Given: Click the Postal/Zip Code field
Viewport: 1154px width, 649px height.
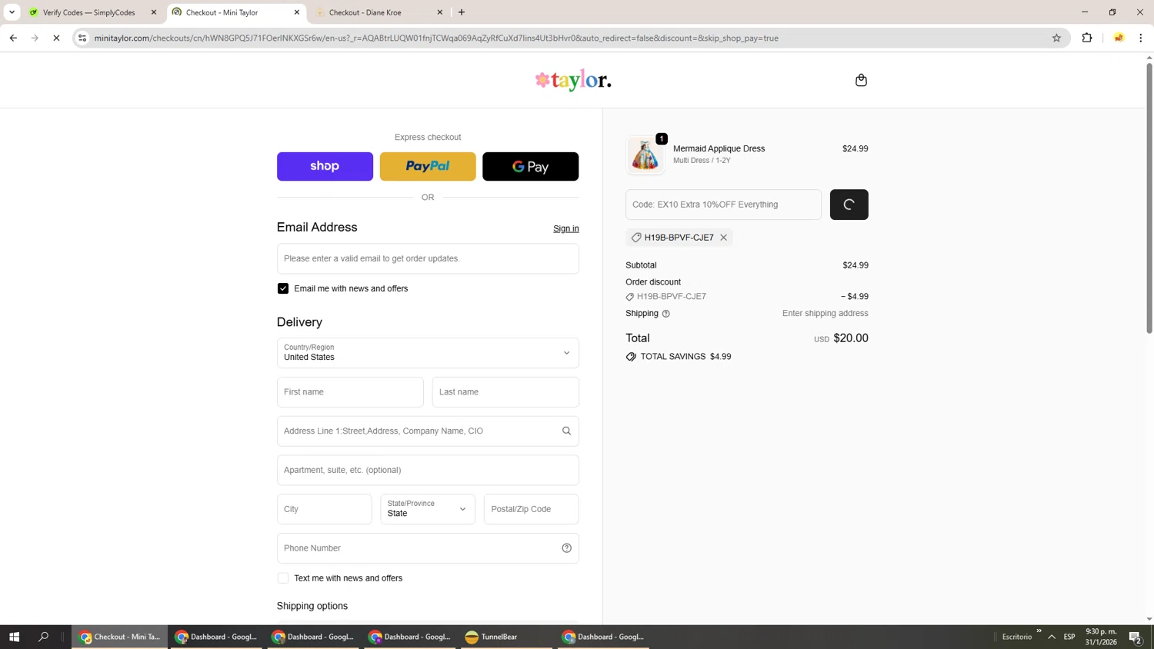Looking at the screenshot, I should pyautogui.click(x=531, y=509).
